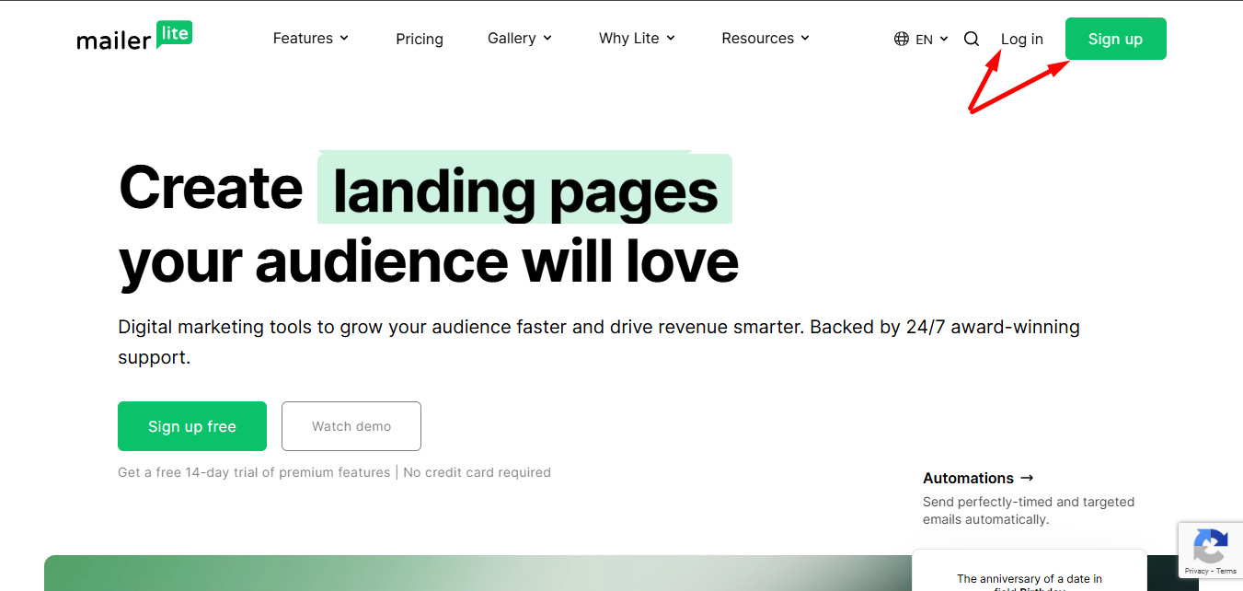Click the highlighted 'landing pages' headline text

pos(524,191)
